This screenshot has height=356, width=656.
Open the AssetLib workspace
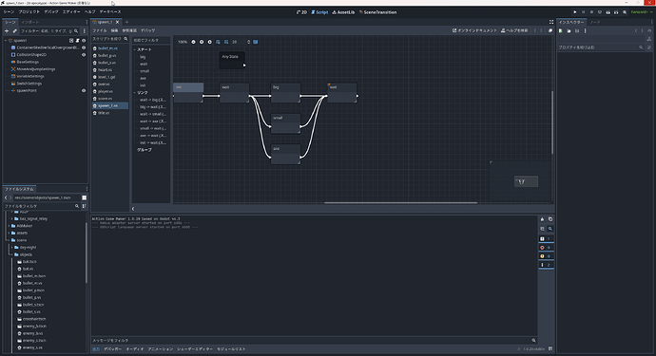click(343, 12)
